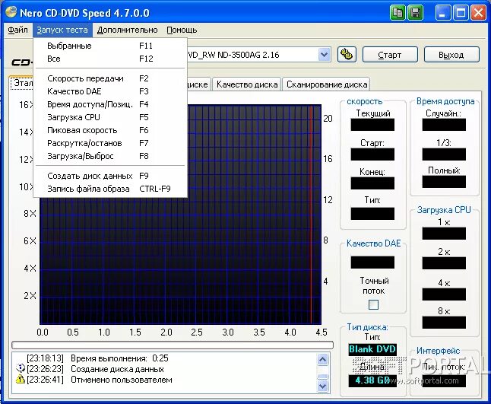Click the Текущий speed value field
Image resolution: width=491 pixels, height=404 pixels.
click(x=372, y=125)
